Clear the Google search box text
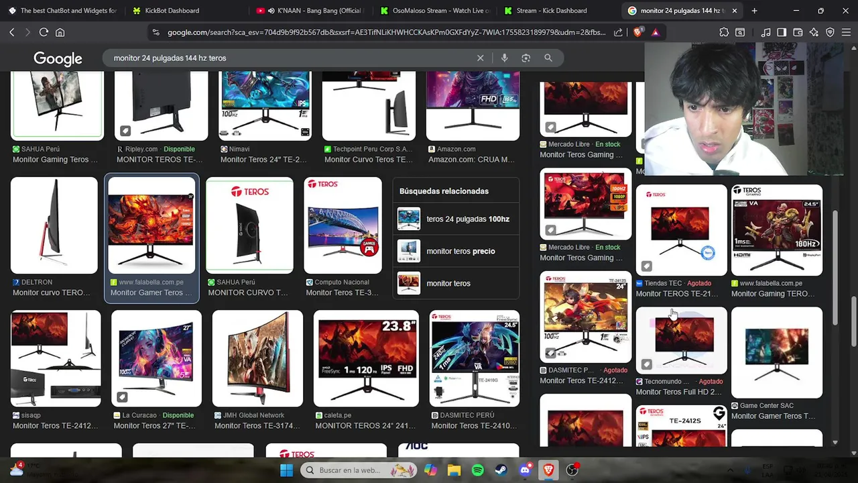Screen dimensions: 858x483 [480, 58]
